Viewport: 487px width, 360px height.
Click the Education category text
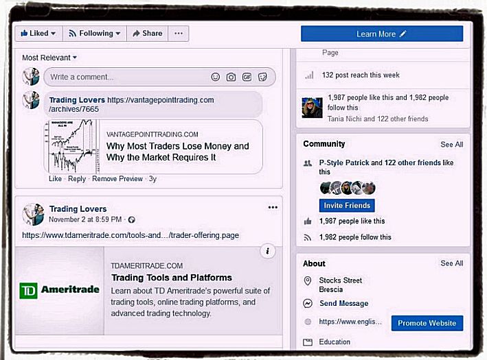point(335,341)
